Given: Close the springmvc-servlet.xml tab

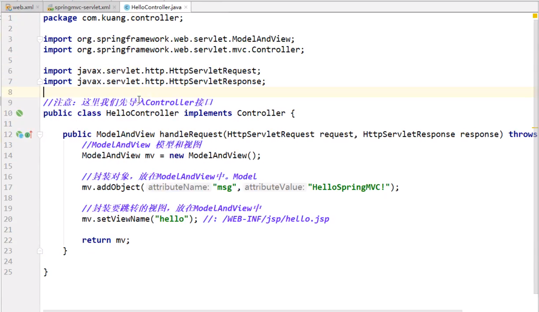Looking at the screenshot, I should [114, 7].
